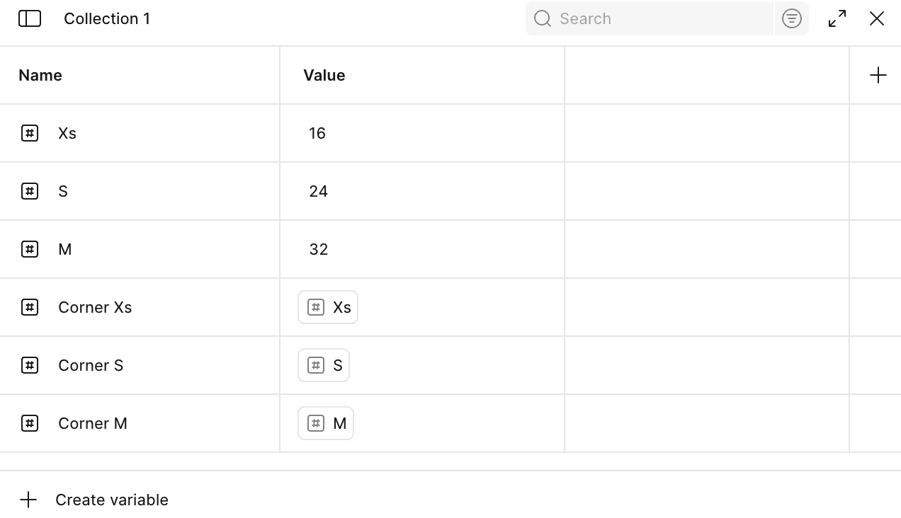Click the number type icon for M
The image size is (901, 518).
click(30, 249)
